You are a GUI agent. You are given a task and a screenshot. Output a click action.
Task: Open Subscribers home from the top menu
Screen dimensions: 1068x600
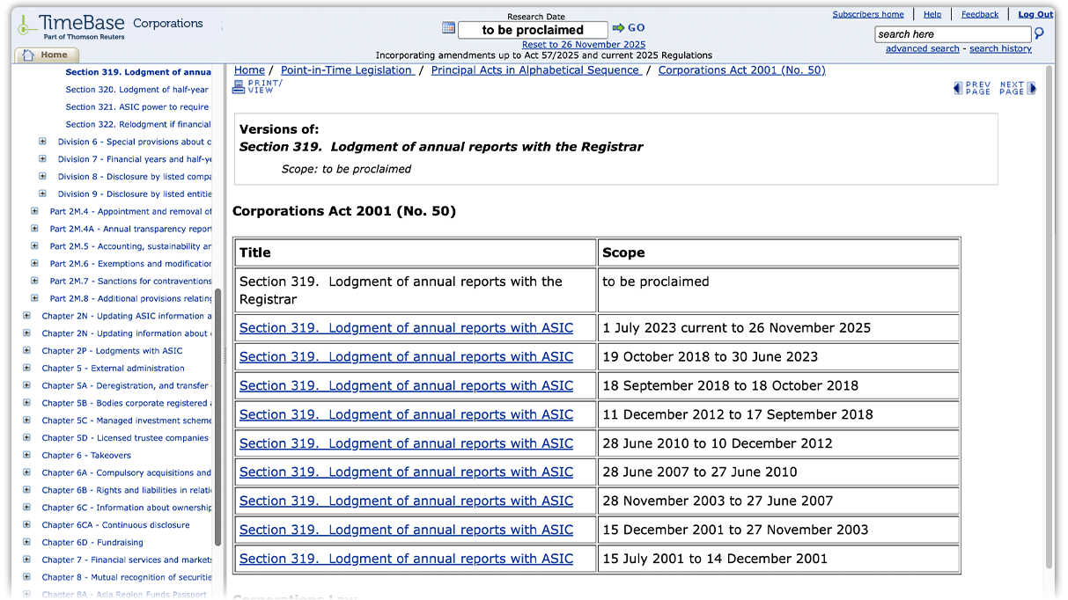868,13
